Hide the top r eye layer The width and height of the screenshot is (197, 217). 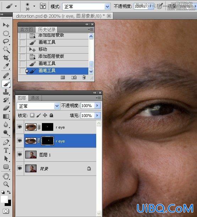pos(20,127)
